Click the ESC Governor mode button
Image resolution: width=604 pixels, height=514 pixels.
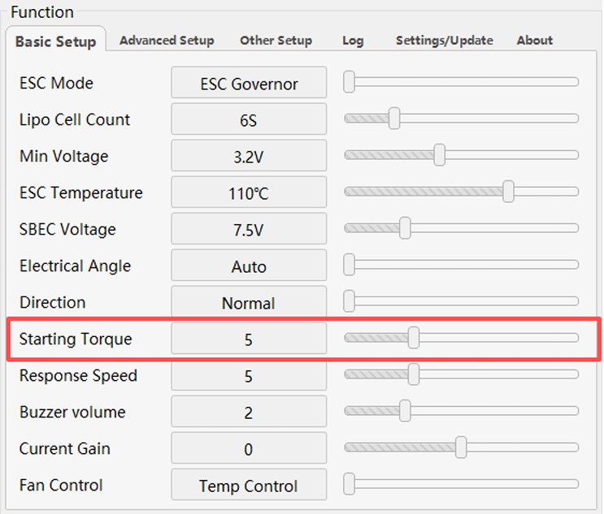(x=249, y=84)
